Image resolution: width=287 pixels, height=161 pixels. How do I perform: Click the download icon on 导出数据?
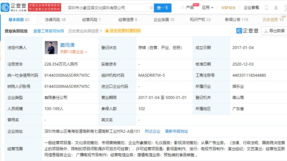[265, 31]
